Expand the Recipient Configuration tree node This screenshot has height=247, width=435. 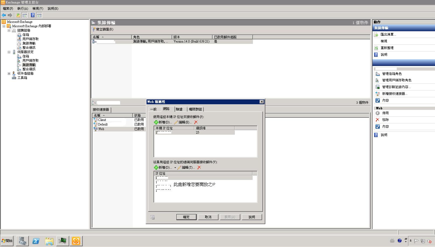point(9,74)
